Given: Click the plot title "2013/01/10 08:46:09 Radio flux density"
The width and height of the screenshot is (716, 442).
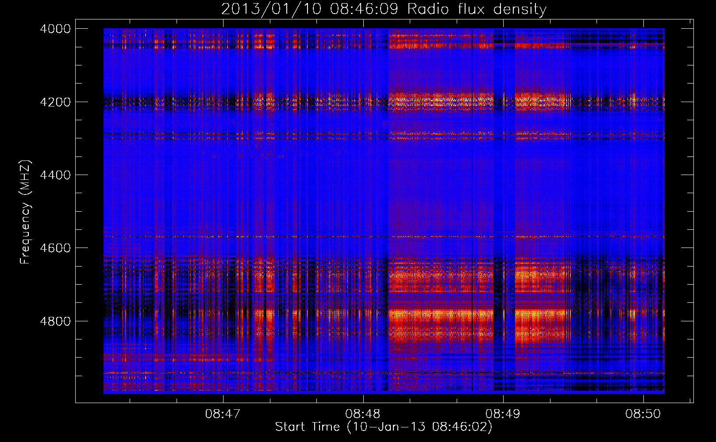Looking at the screenshot, I should 384,9.
